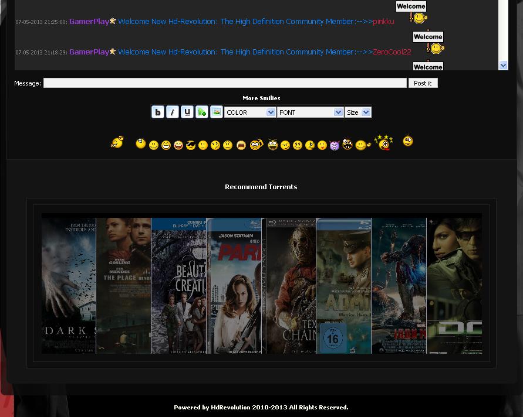This screenshot has width=523, height=417.
Task: Insert the thumbs-up smiley
Action: [x=363, y=145]
